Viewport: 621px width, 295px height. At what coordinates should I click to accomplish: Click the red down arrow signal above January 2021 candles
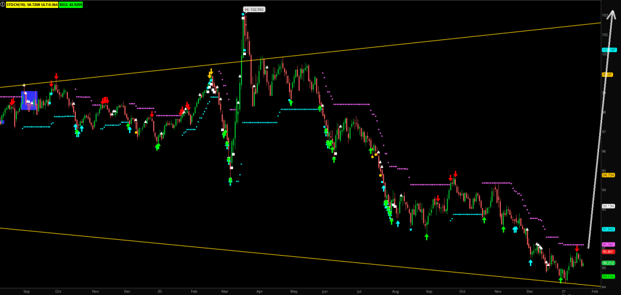(577, 248)
